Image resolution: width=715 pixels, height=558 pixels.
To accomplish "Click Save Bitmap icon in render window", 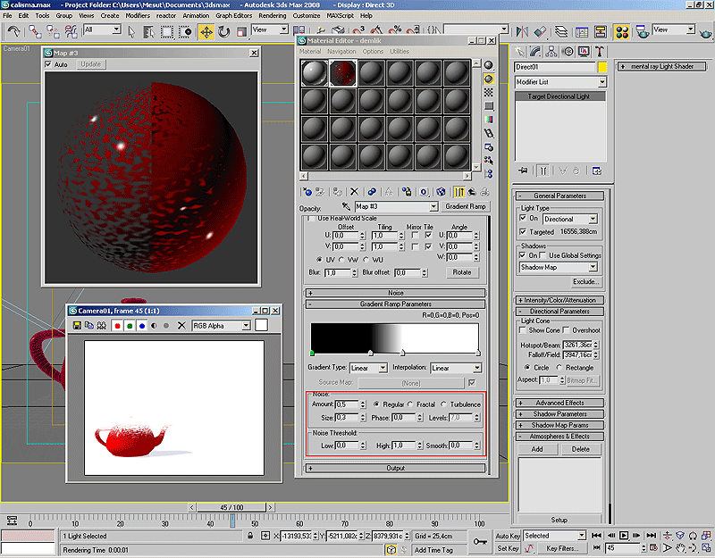I will [x=78, y=326].
